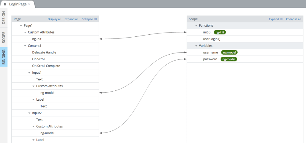Click the ng-model badge beside username

pyautogui.click(x=229, y=53)
